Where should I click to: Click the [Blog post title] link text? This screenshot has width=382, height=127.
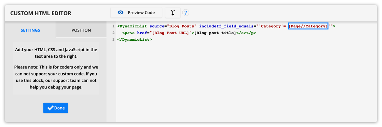215,33
